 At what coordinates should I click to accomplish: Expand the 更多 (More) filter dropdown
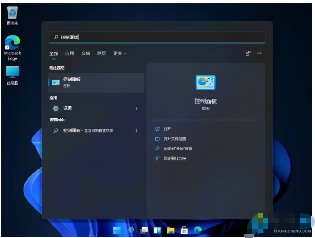click(x=119, y=53)
